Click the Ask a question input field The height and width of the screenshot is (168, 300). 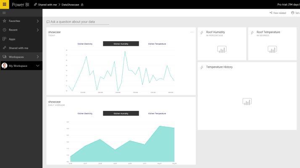(79, 22)
